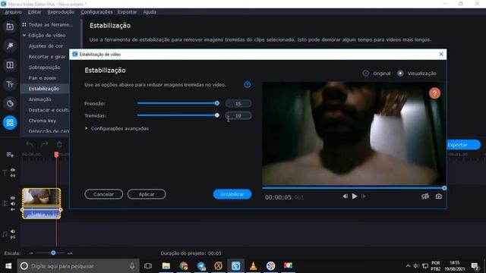The height and width of the screenshot is (273, 486).
Task: Click the Cancelar button
Action: (103, 194)
